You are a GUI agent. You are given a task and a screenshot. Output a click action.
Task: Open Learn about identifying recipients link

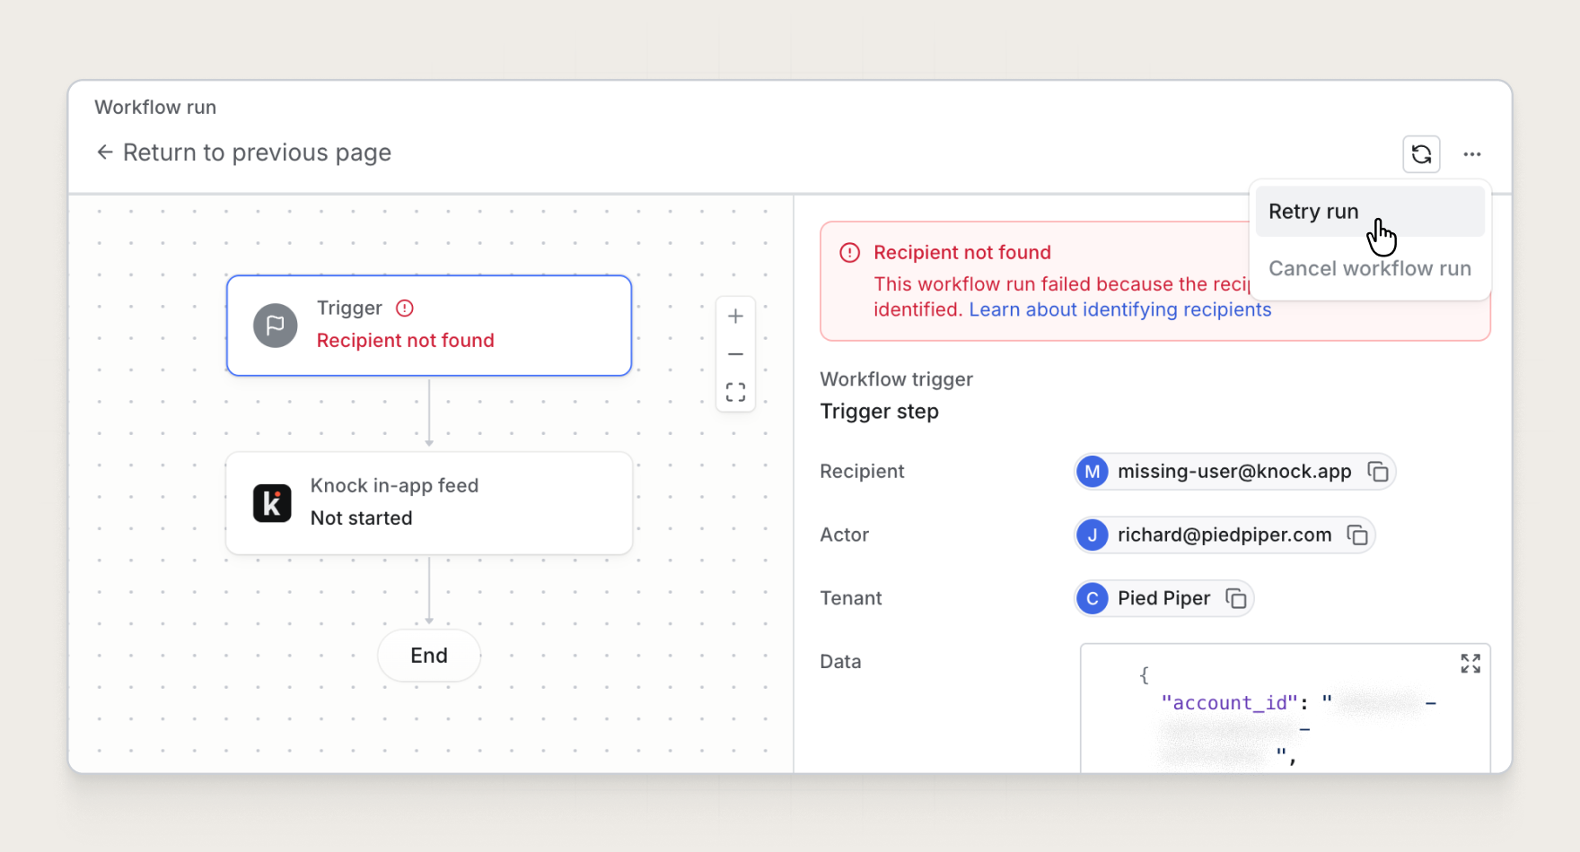click(x=1119, y=309)
